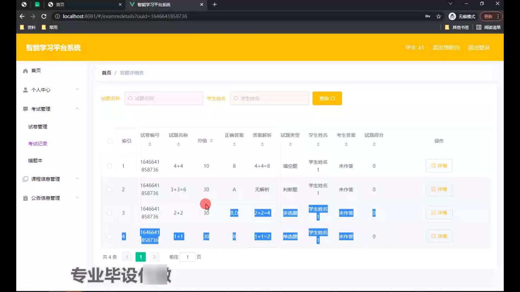
Task: Open new browser tab with plus icon
Action: (214, 5)
